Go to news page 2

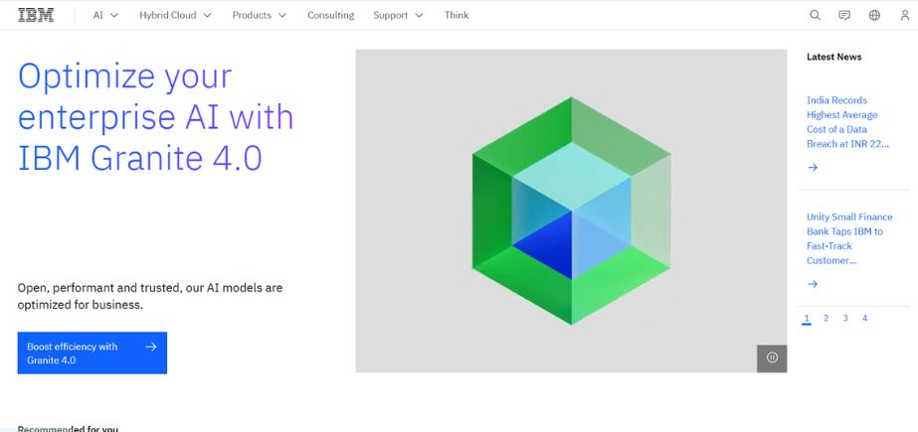coord(826,319)
